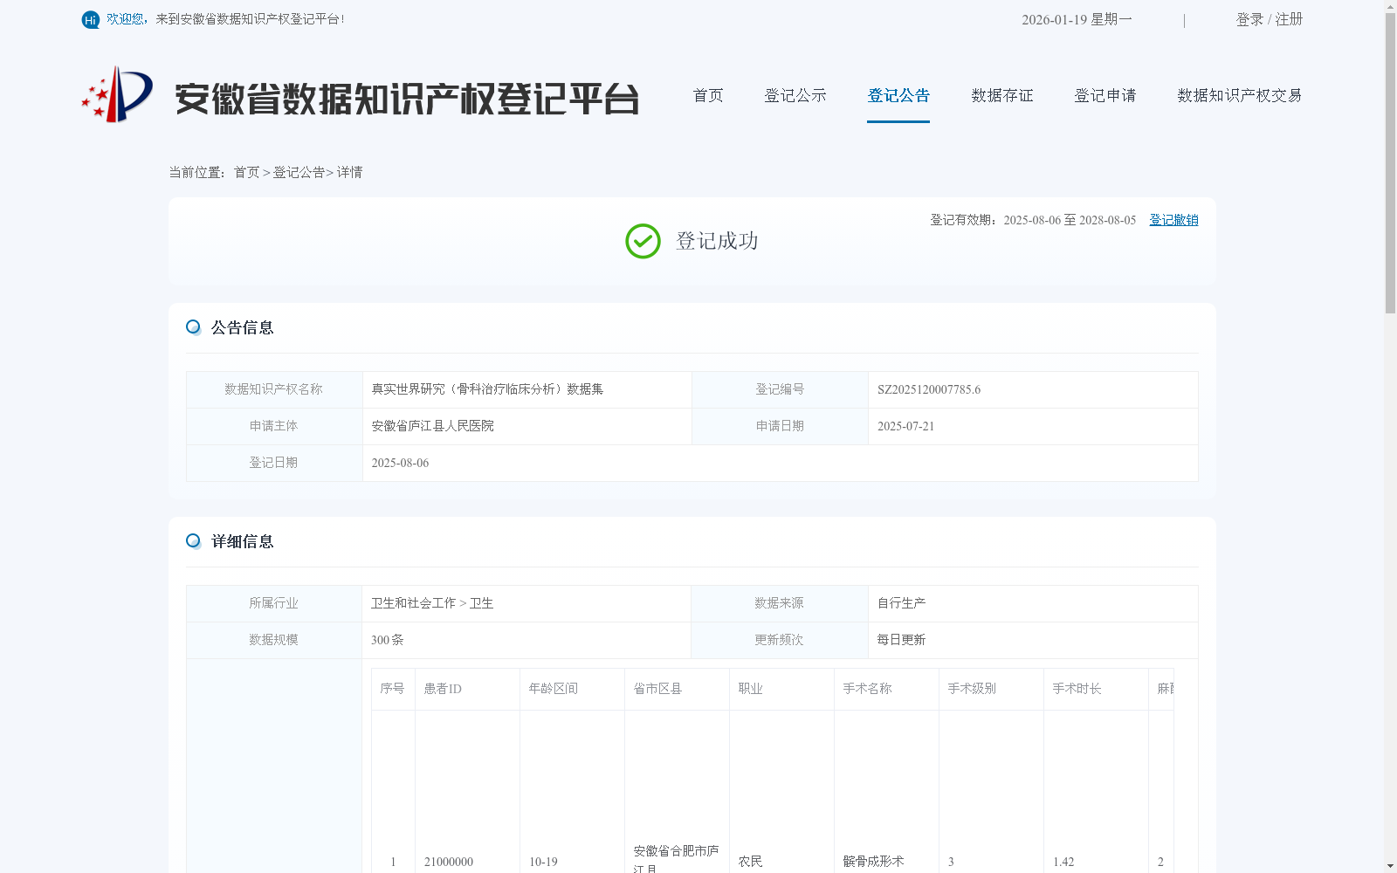
Task: Click industry value 卫生和社会工作 > 卫生
Action: [x=432, y=603]
